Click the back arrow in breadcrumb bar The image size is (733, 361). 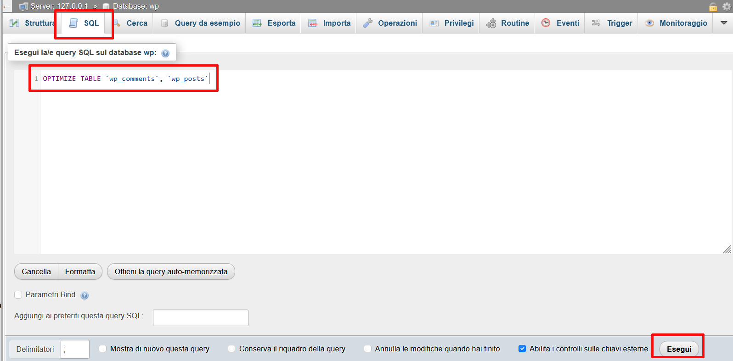[x=6, y=6]
